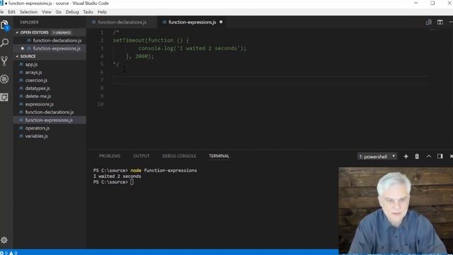Open delete-me.js in the file tree

pos(50,96)
